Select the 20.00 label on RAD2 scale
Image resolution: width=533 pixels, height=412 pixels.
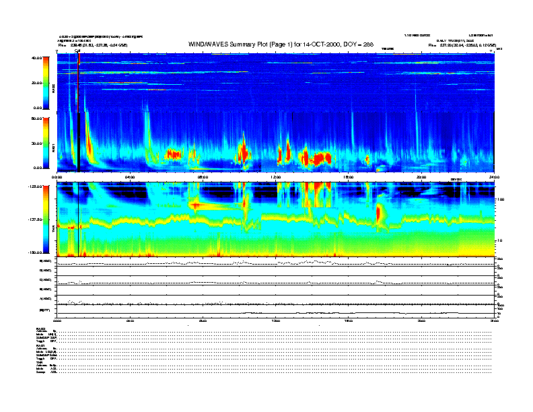pos(37,83)
